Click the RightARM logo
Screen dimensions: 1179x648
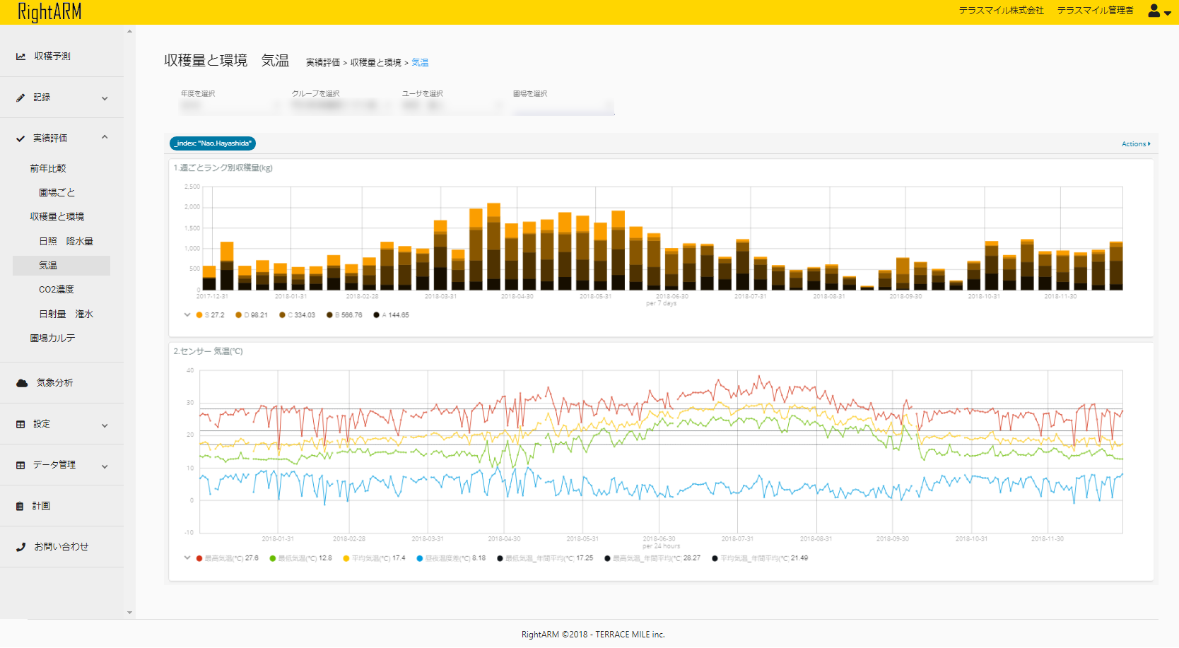click(x=49, y=12)
